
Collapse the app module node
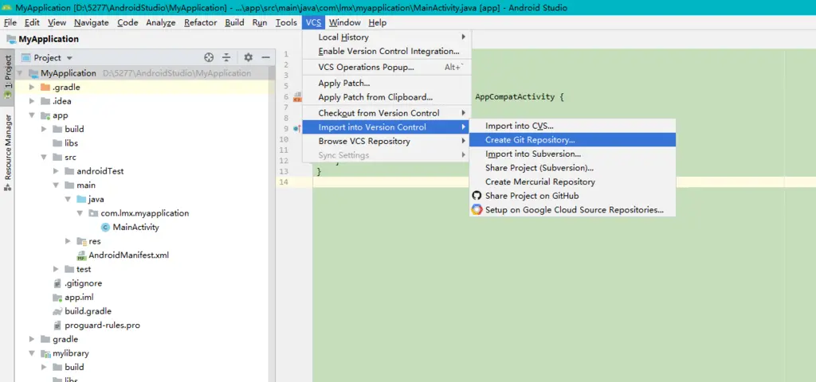click(x=32, y=115)
